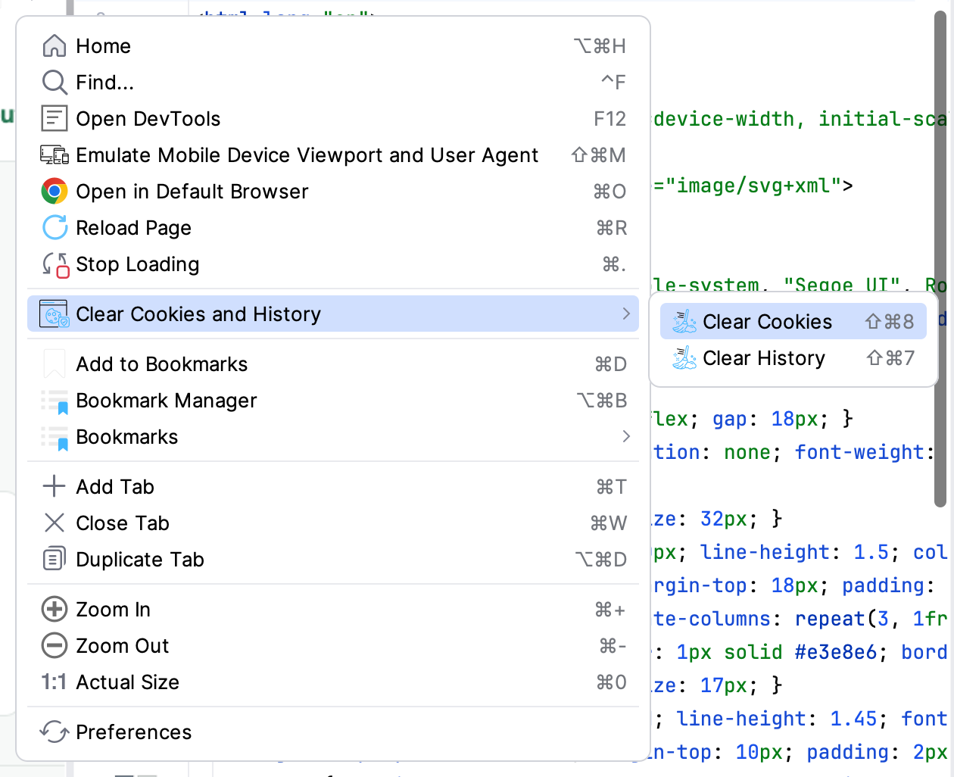This screenshot has height=777, width=954.
Task: Click the Chrome default browser icon
Action: 55,192
